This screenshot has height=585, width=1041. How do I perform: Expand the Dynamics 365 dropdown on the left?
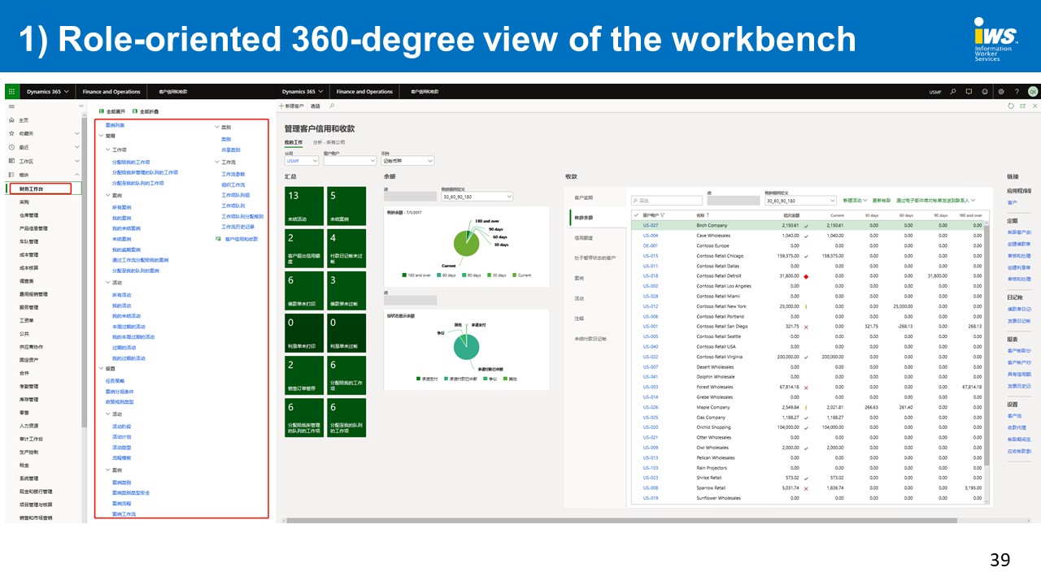click(x=65, y=92)
